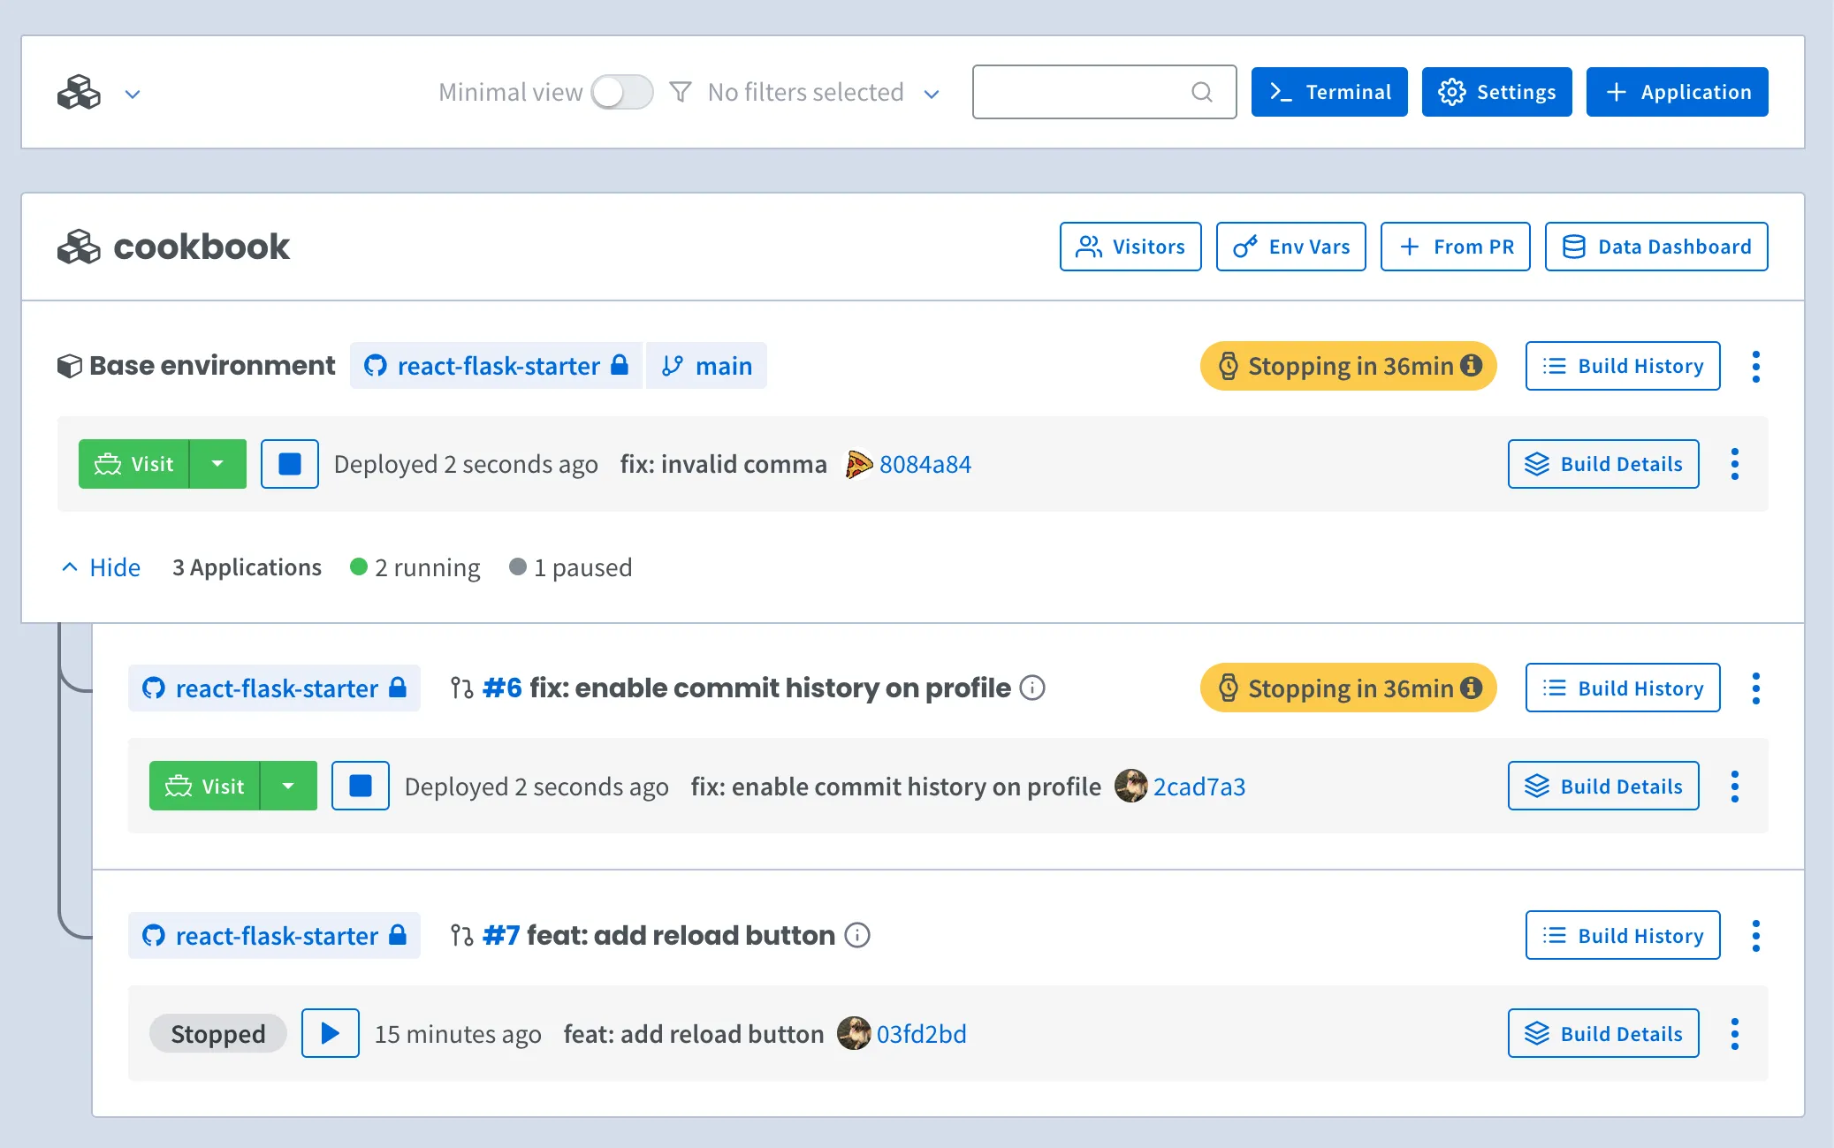
Task: Open the No filters selected dropdown
Action: click(x=804, y=92)
